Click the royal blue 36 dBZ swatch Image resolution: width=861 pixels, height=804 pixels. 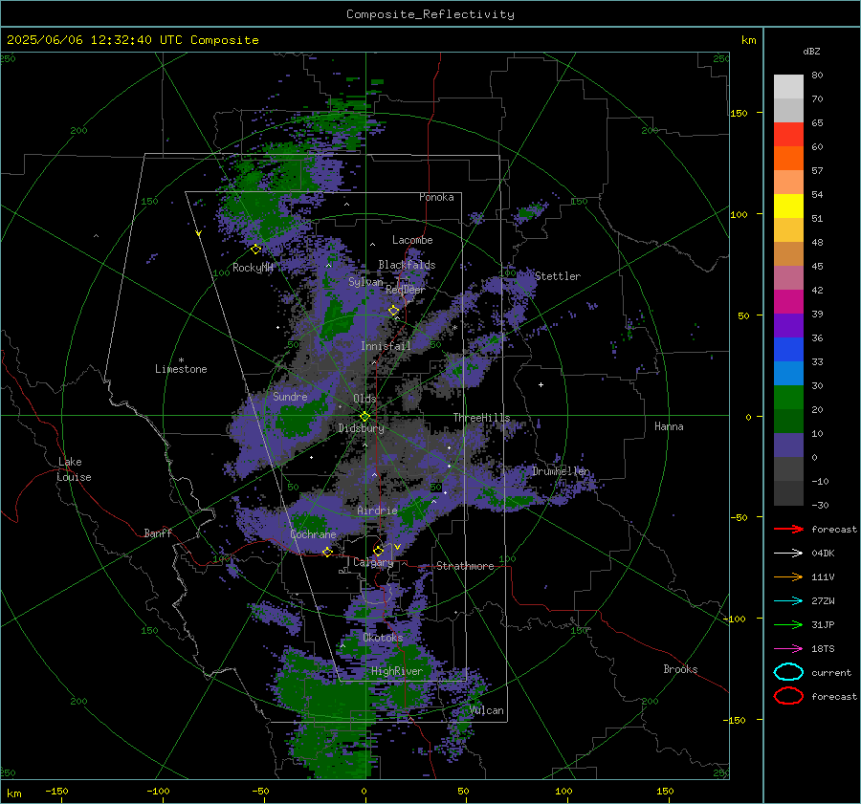coord(788,349)
